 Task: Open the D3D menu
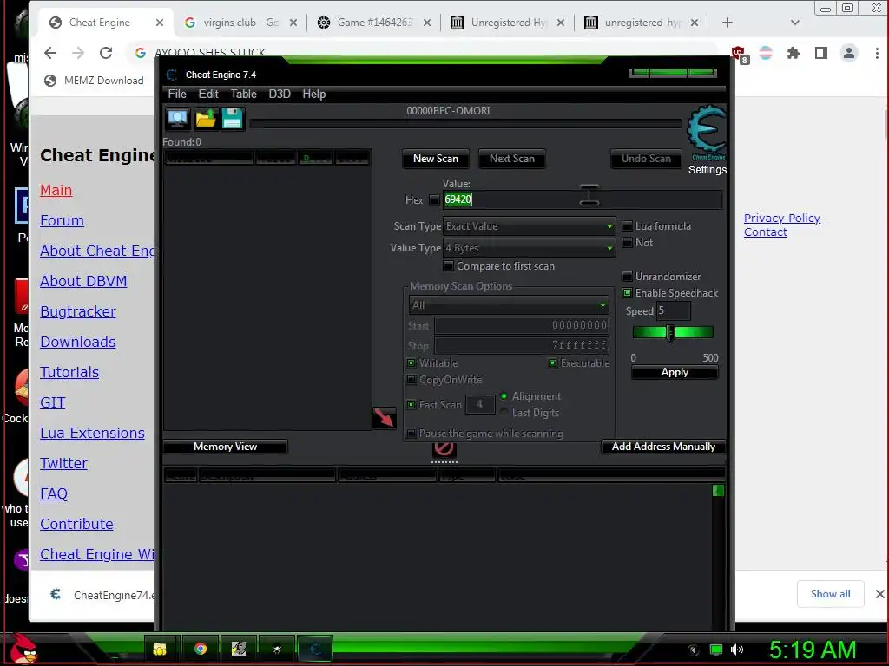coord(280,94)
